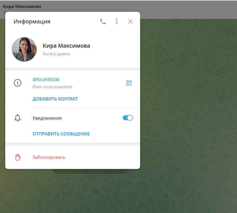Open the @Kira936936 username link
This screenshot has width=237, height=213.
click(x=46, y=80)
